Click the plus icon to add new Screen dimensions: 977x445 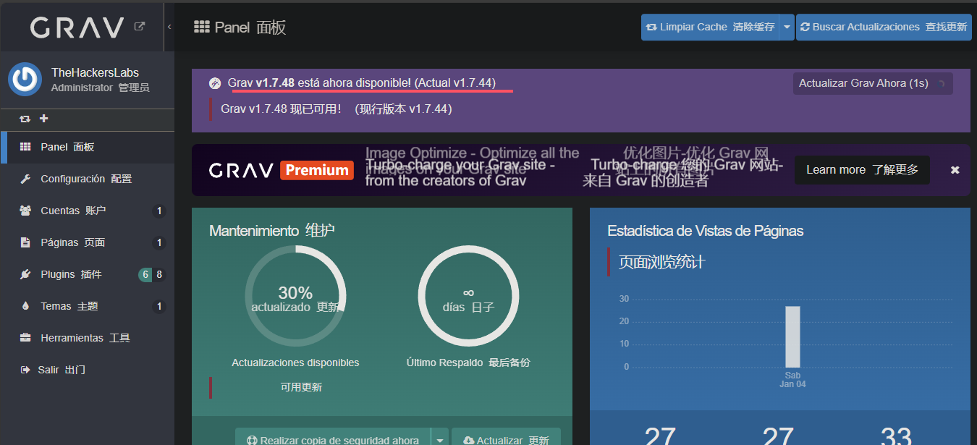coord(43,119)
